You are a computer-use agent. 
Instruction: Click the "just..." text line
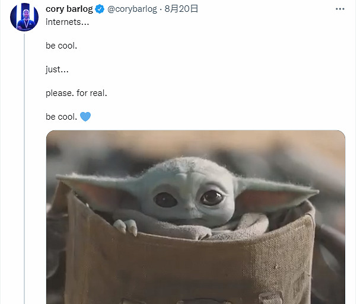point(56,69)
